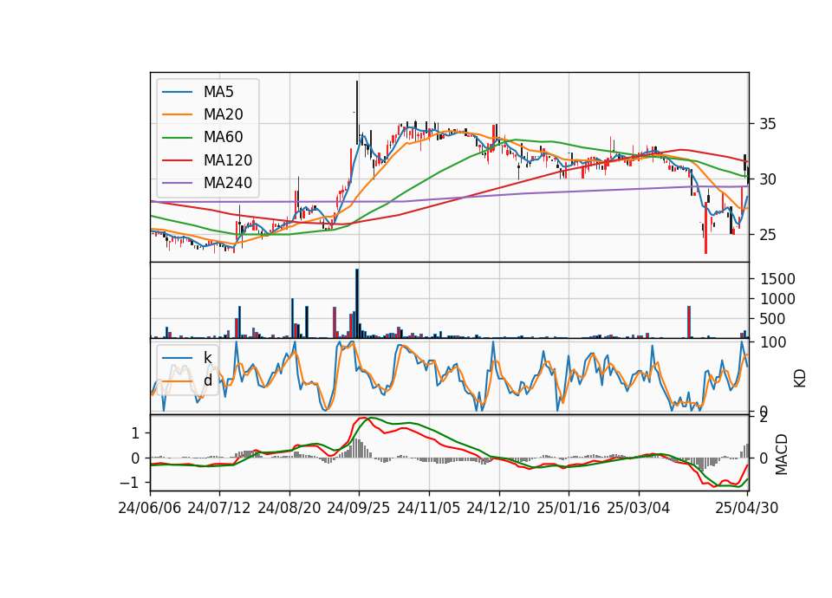This screenshot has height=598, width=832.
Task: Click the left MACD axis value 1
Action: (x=135, y=433)
